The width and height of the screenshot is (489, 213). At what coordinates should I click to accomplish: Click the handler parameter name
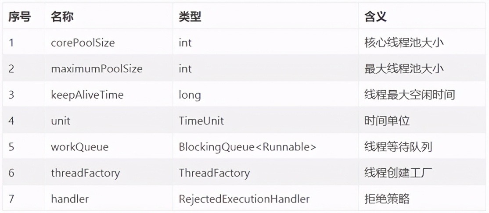click(70, 199)
